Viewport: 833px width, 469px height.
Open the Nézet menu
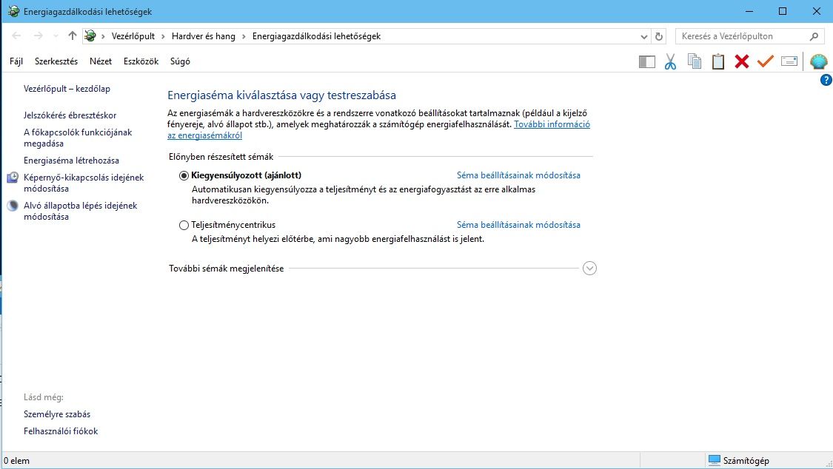click(x=101, y=61)
